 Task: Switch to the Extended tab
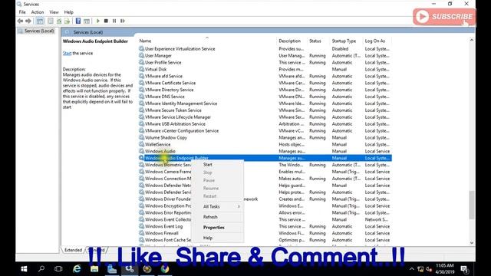point(73,250)
